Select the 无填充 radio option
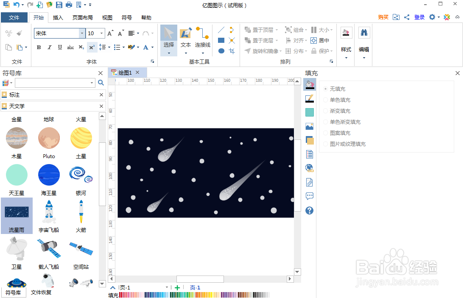The width and height of the screenshot is (464, 298). pos(325,89)
